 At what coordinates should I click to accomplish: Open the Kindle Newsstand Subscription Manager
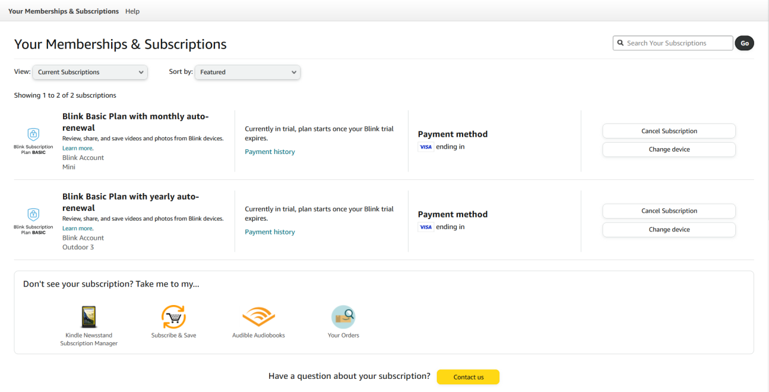88,316
